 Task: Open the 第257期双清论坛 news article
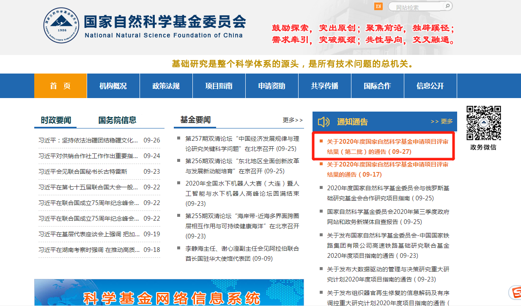[x=242, y=143]
